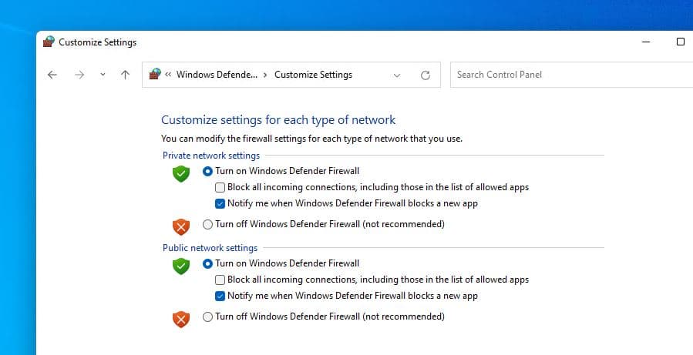Image resolution: width=693 pixels, height=355 pixels.
Task: Click the Up directory arrow
Action: click(125, 75)
